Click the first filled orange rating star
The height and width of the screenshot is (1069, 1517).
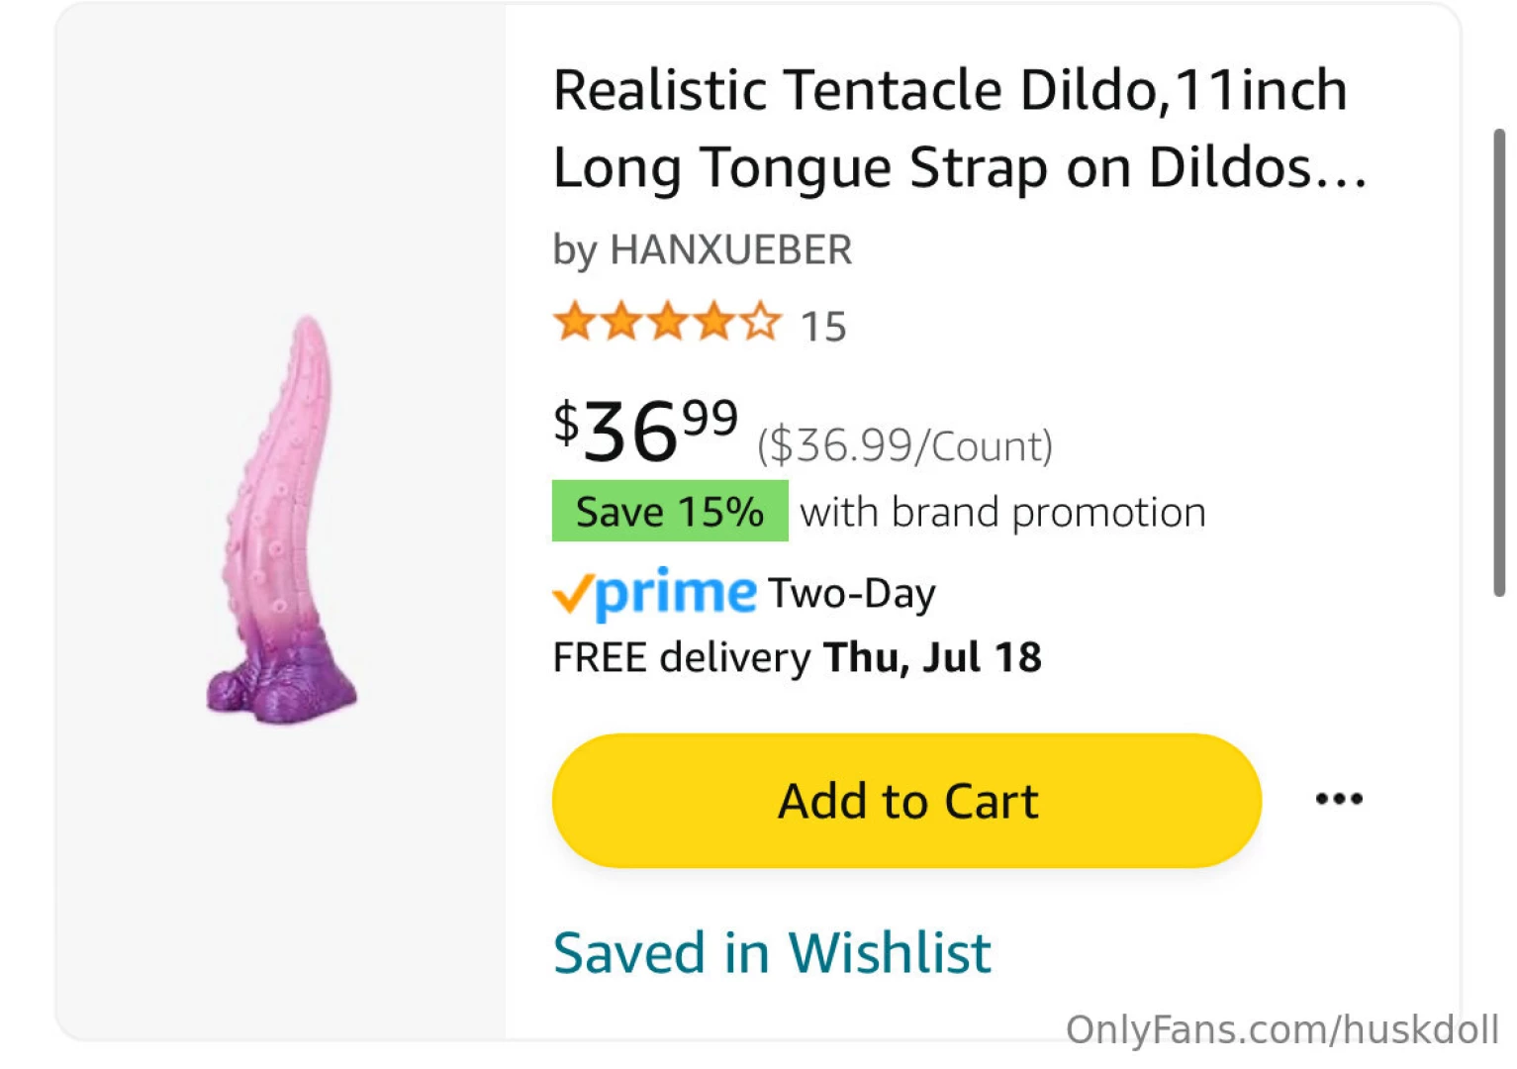pyautogui.click(x=574, y=323)
